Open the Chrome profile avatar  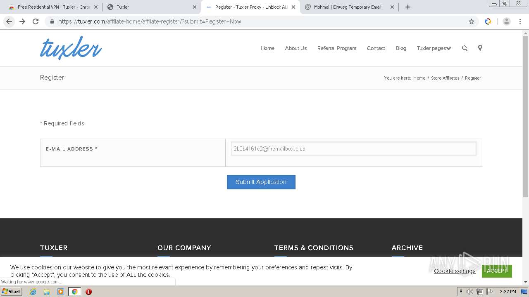coord(507,21)
